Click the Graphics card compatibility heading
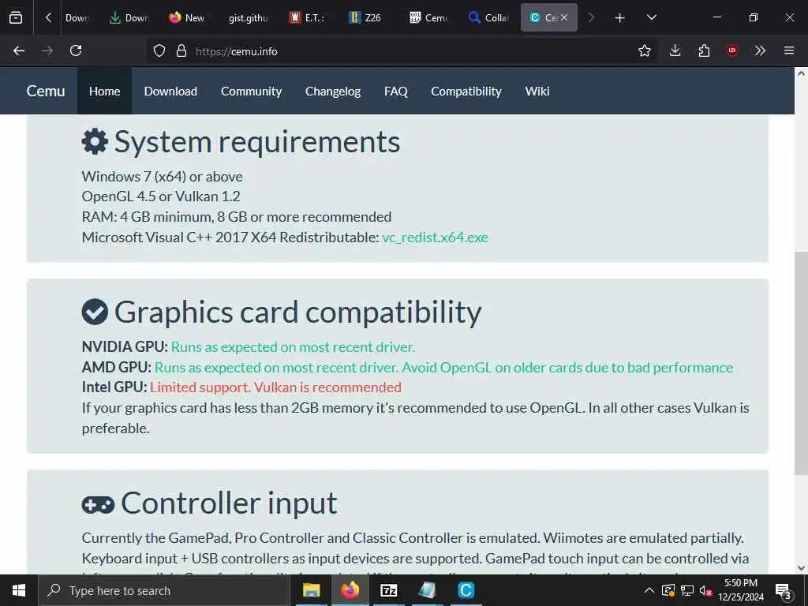The width and height of the screenshot is (808, 606). (x=297, y=312)
